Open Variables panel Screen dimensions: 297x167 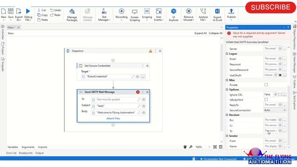[x=13, y=147]
